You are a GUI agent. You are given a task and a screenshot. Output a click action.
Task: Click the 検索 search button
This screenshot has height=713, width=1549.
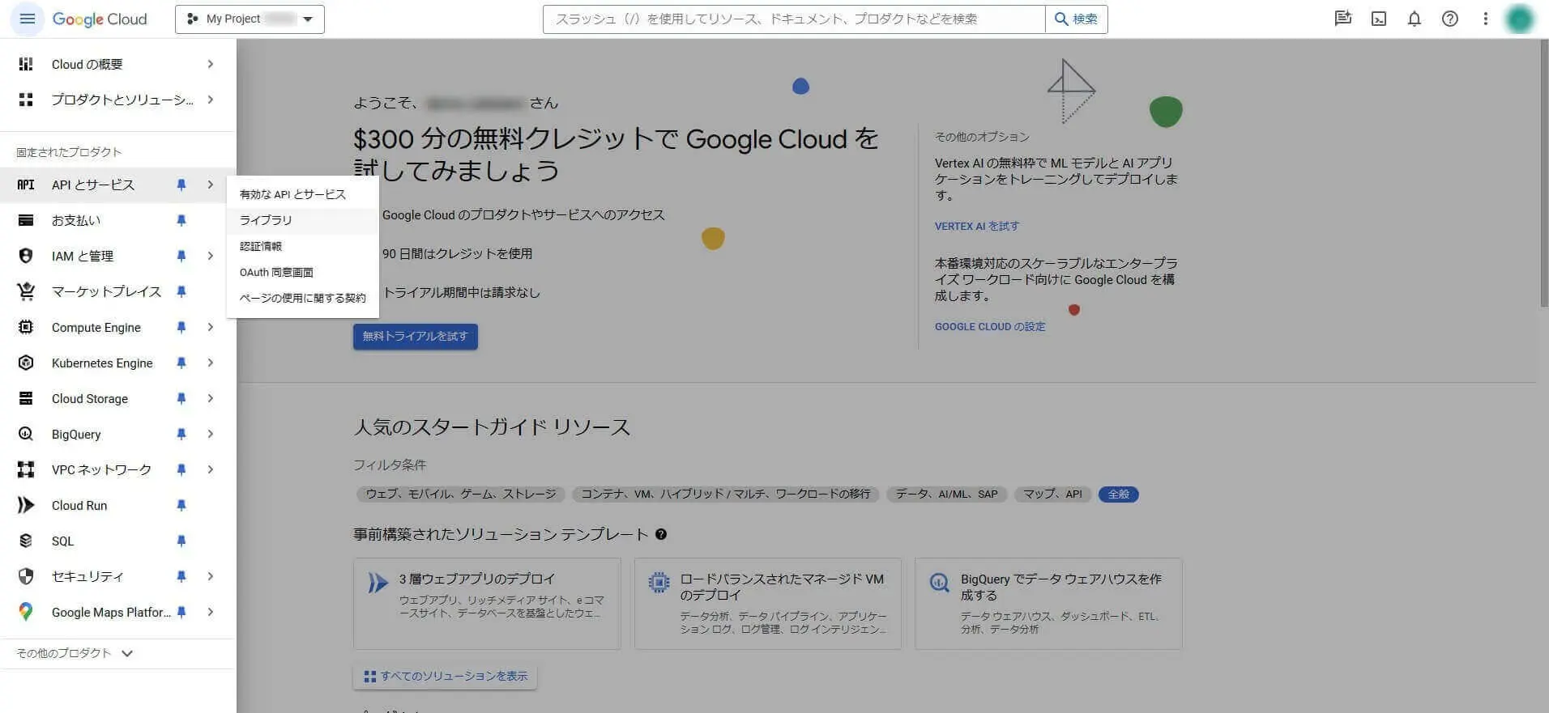(x=1077, y=19)
